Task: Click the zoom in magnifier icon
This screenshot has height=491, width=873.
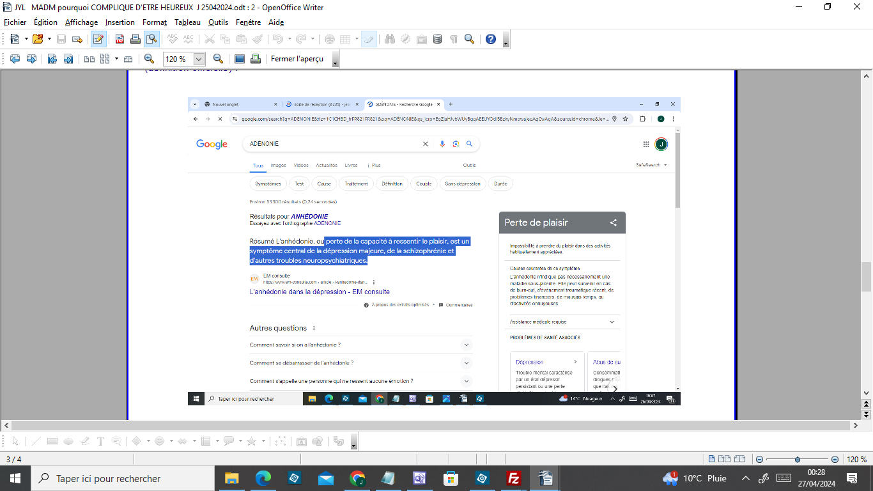Action: click(149, 59)
